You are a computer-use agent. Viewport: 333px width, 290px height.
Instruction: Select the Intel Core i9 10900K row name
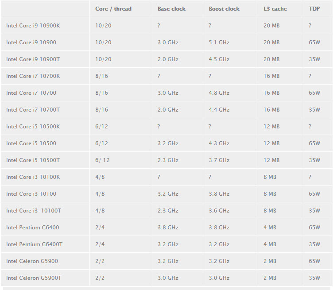tap(33, 26)
